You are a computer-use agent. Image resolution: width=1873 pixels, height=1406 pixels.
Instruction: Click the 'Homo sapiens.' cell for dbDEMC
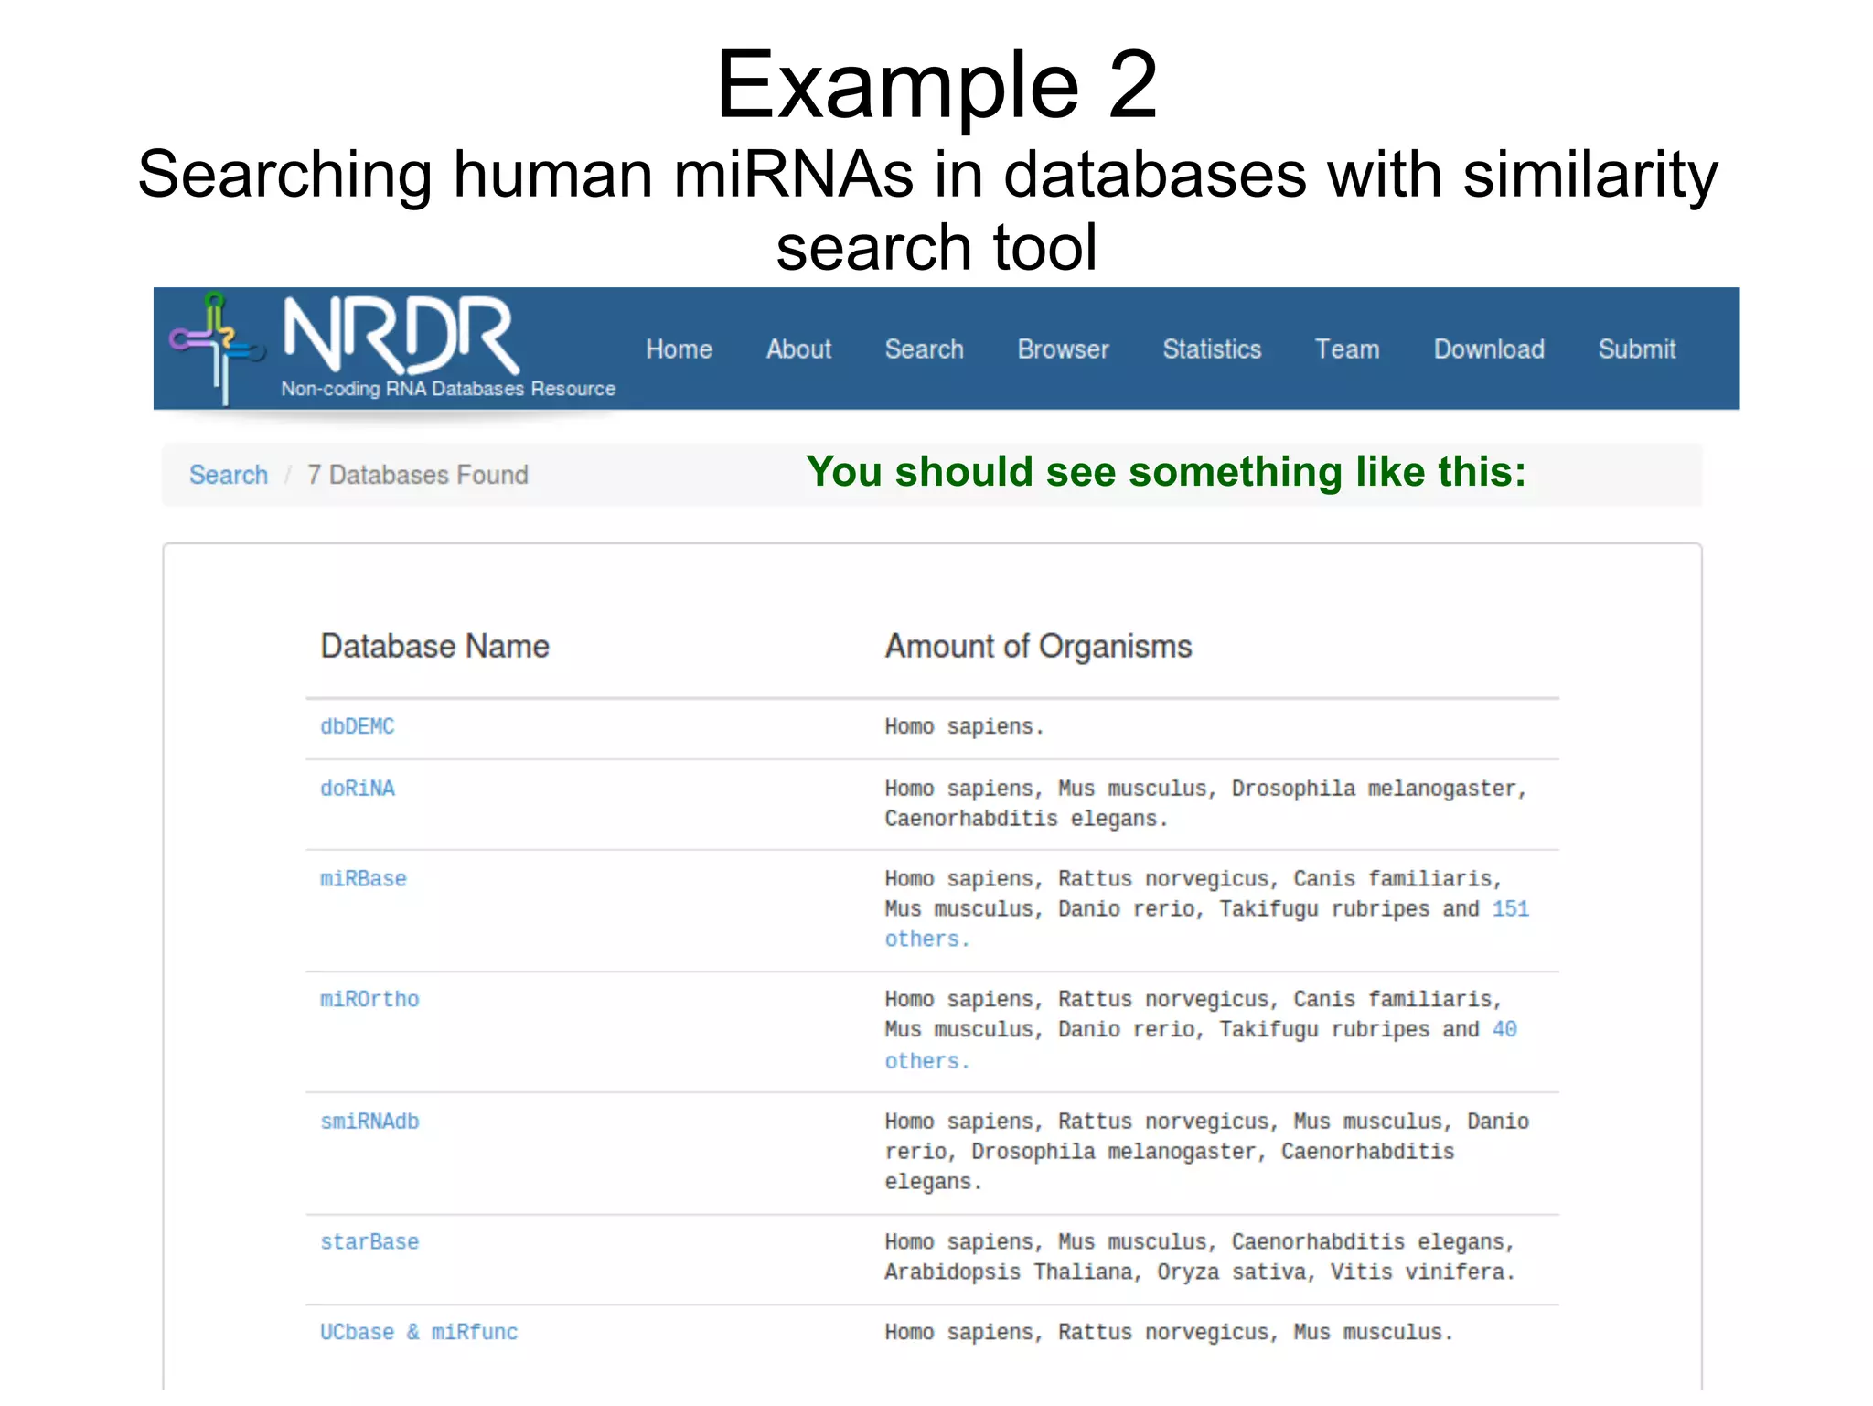(x=964, y=726)
